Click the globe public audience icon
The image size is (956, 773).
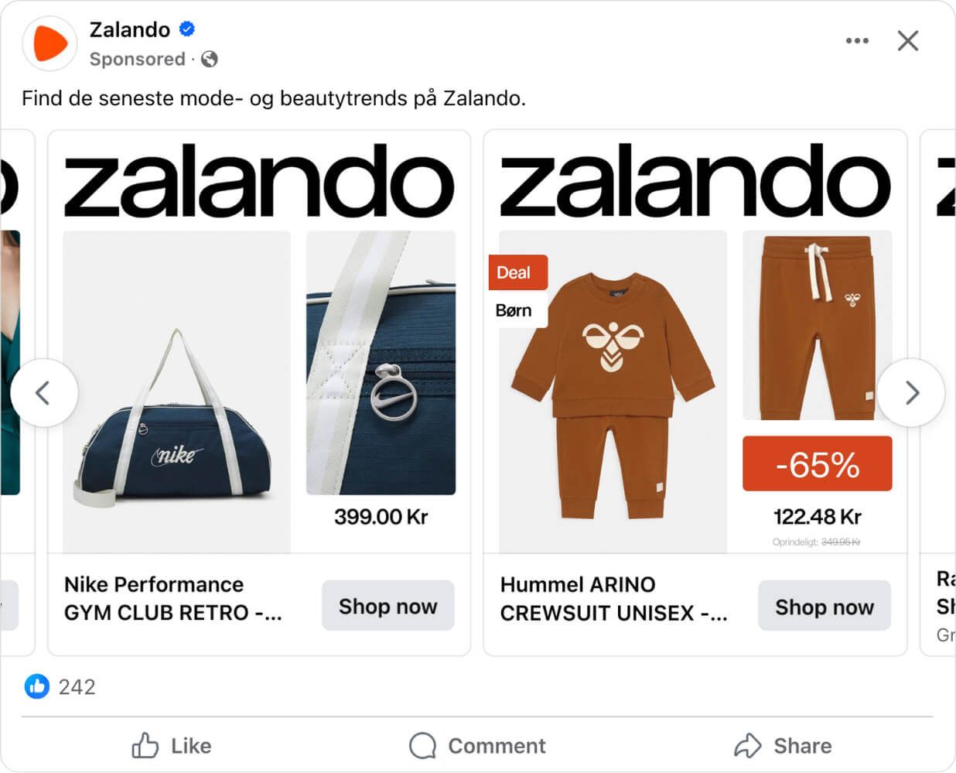(210, 59)
